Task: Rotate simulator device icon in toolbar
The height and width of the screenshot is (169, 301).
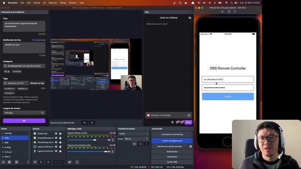Action: pos(235,11)
